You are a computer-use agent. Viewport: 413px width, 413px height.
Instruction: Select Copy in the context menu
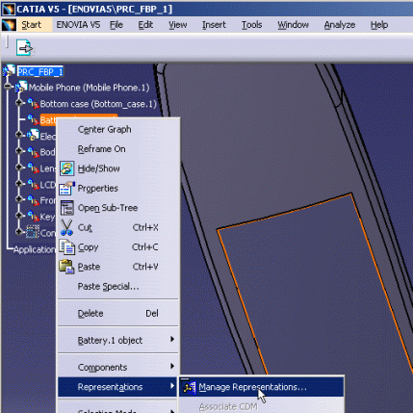point(117,247)
